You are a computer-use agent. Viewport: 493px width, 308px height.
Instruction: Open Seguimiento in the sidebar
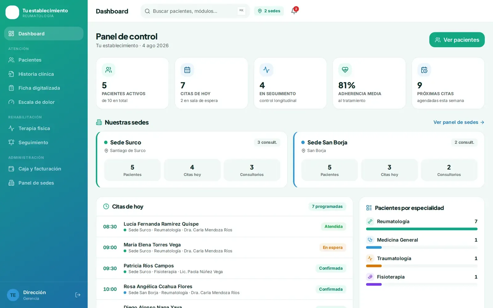44,142
